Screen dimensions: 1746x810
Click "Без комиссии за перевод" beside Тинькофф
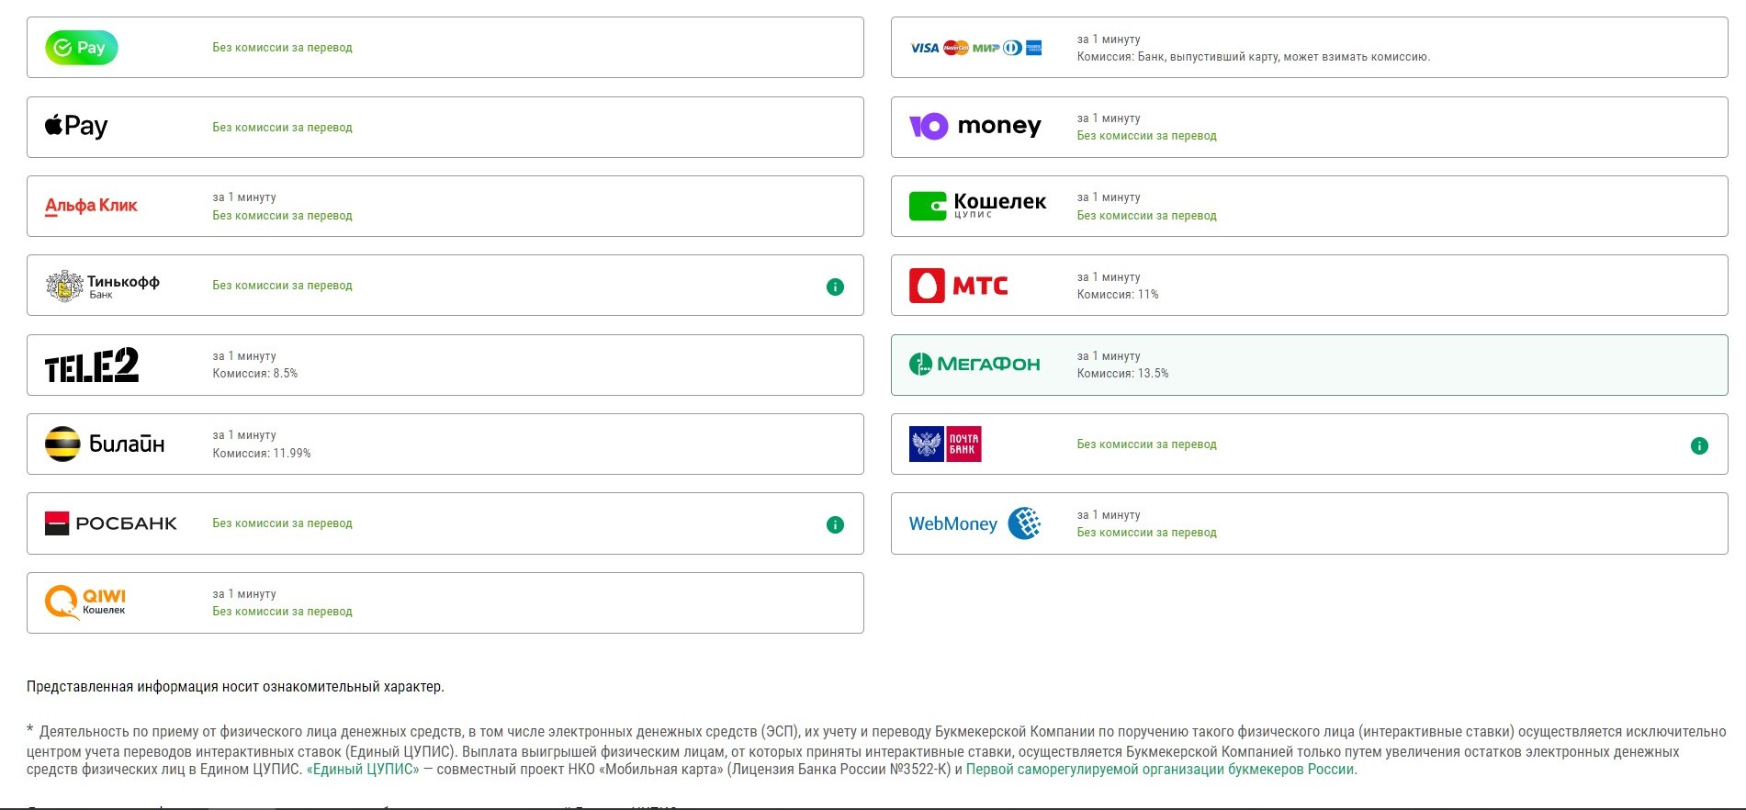coord(283,286)
